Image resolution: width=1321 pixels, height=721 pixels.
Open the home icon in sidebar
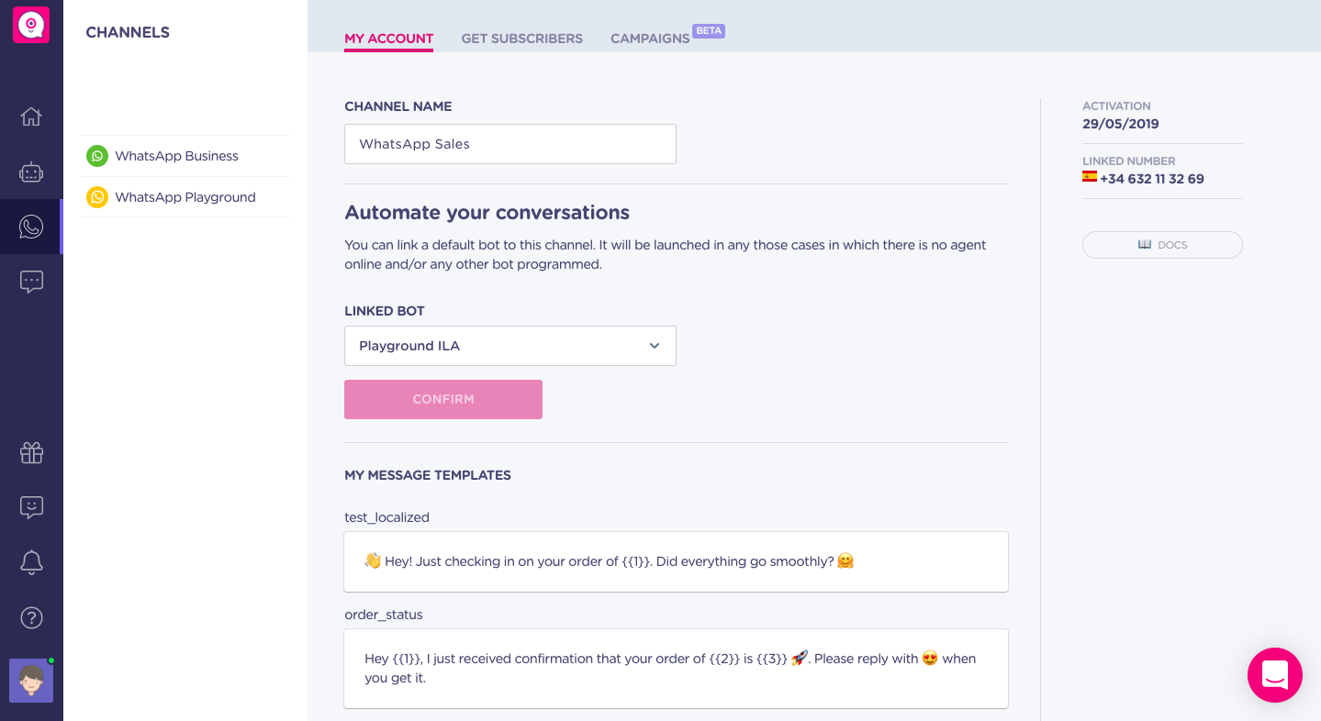31,116
